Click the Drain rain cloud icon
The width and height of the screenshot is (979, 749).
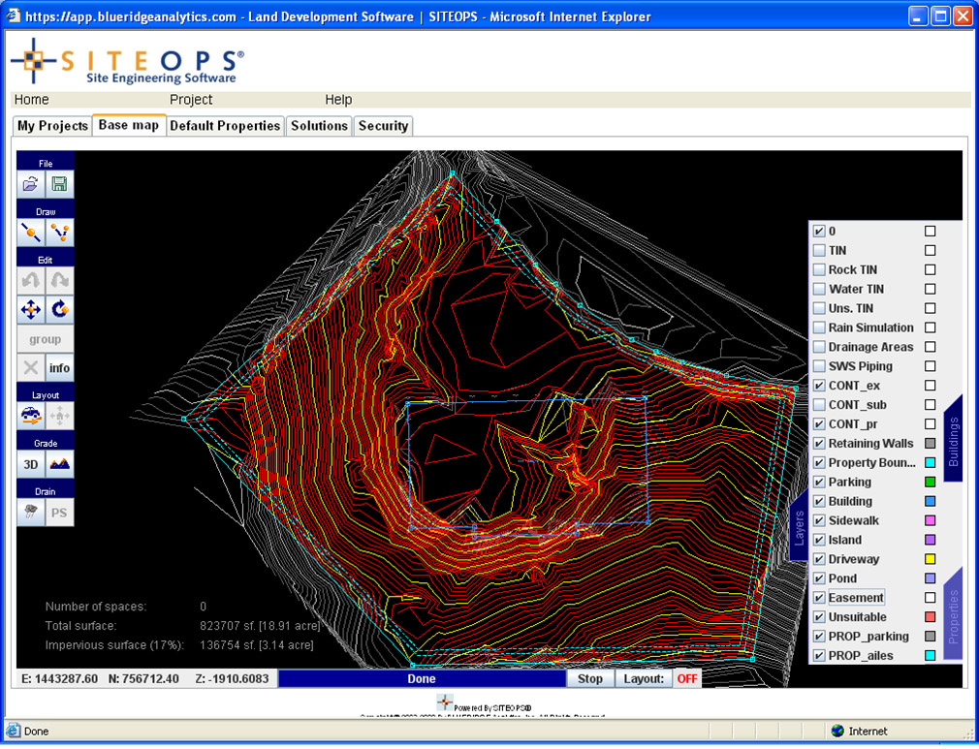[x=31, y=513]
